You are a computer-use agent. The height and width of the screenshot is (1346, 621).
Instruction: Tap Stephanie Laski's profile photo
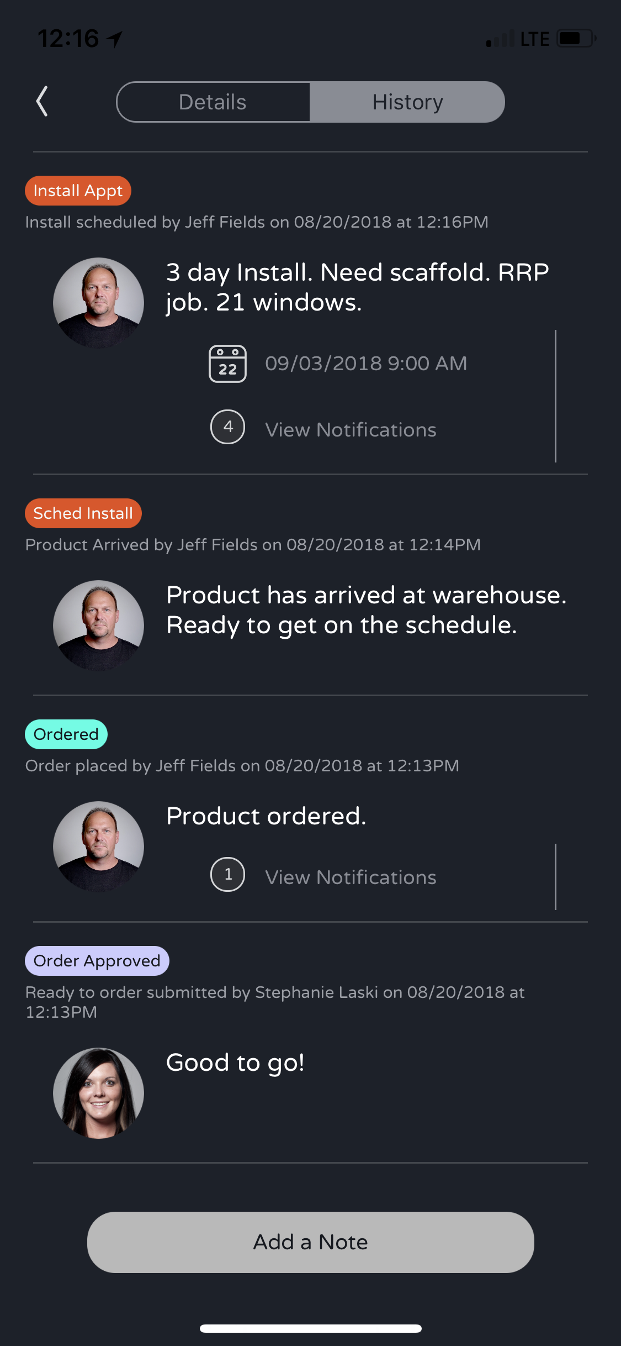click(x=98, y=1093)
